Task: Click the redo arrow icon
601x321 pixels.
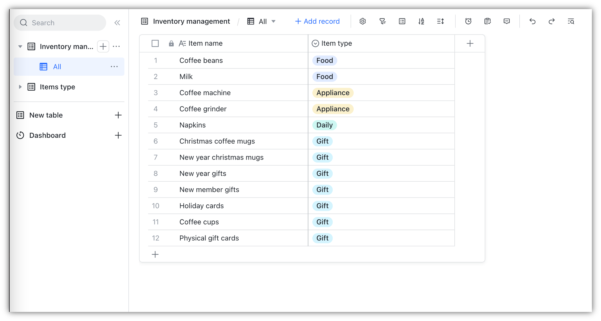Action: [552, 21]
